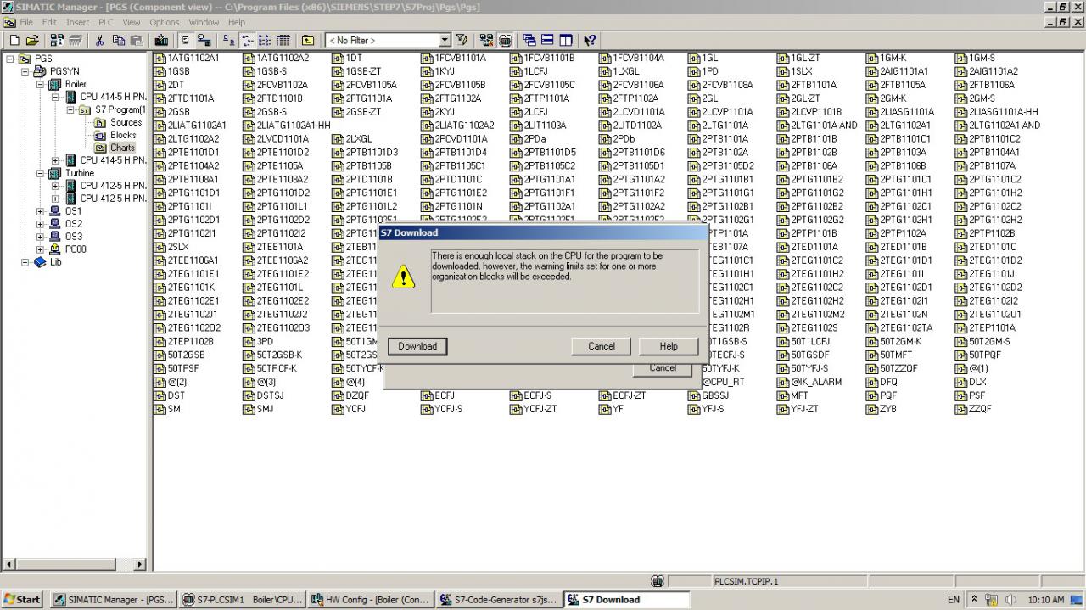Click the New Project toolbar icon
The width and height of the screenshot is (1086, 610).
(14, 40)
